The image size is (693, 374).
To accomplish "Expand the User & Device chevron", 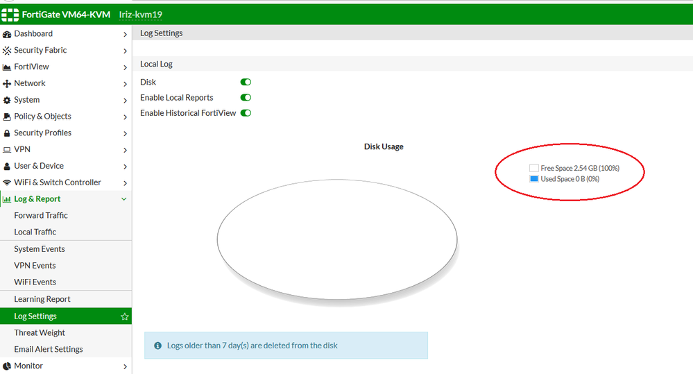I will point(125,167).
